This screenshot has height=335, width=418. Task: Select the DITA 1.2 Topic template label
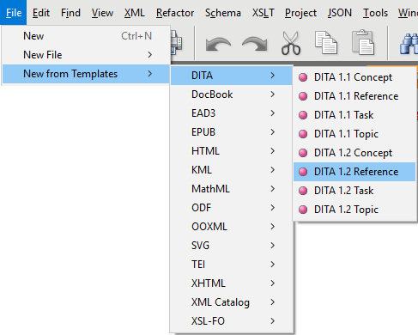(x=346, y=210)
